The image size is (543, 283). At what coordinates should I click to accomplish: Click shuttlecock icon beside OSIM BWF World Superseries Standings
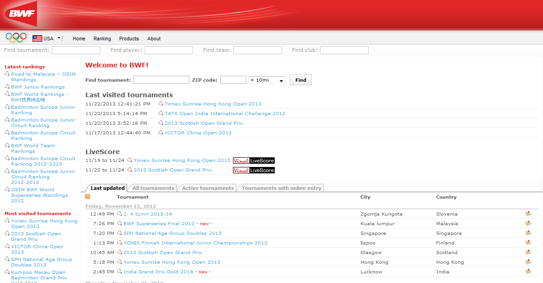pos(7,189)
